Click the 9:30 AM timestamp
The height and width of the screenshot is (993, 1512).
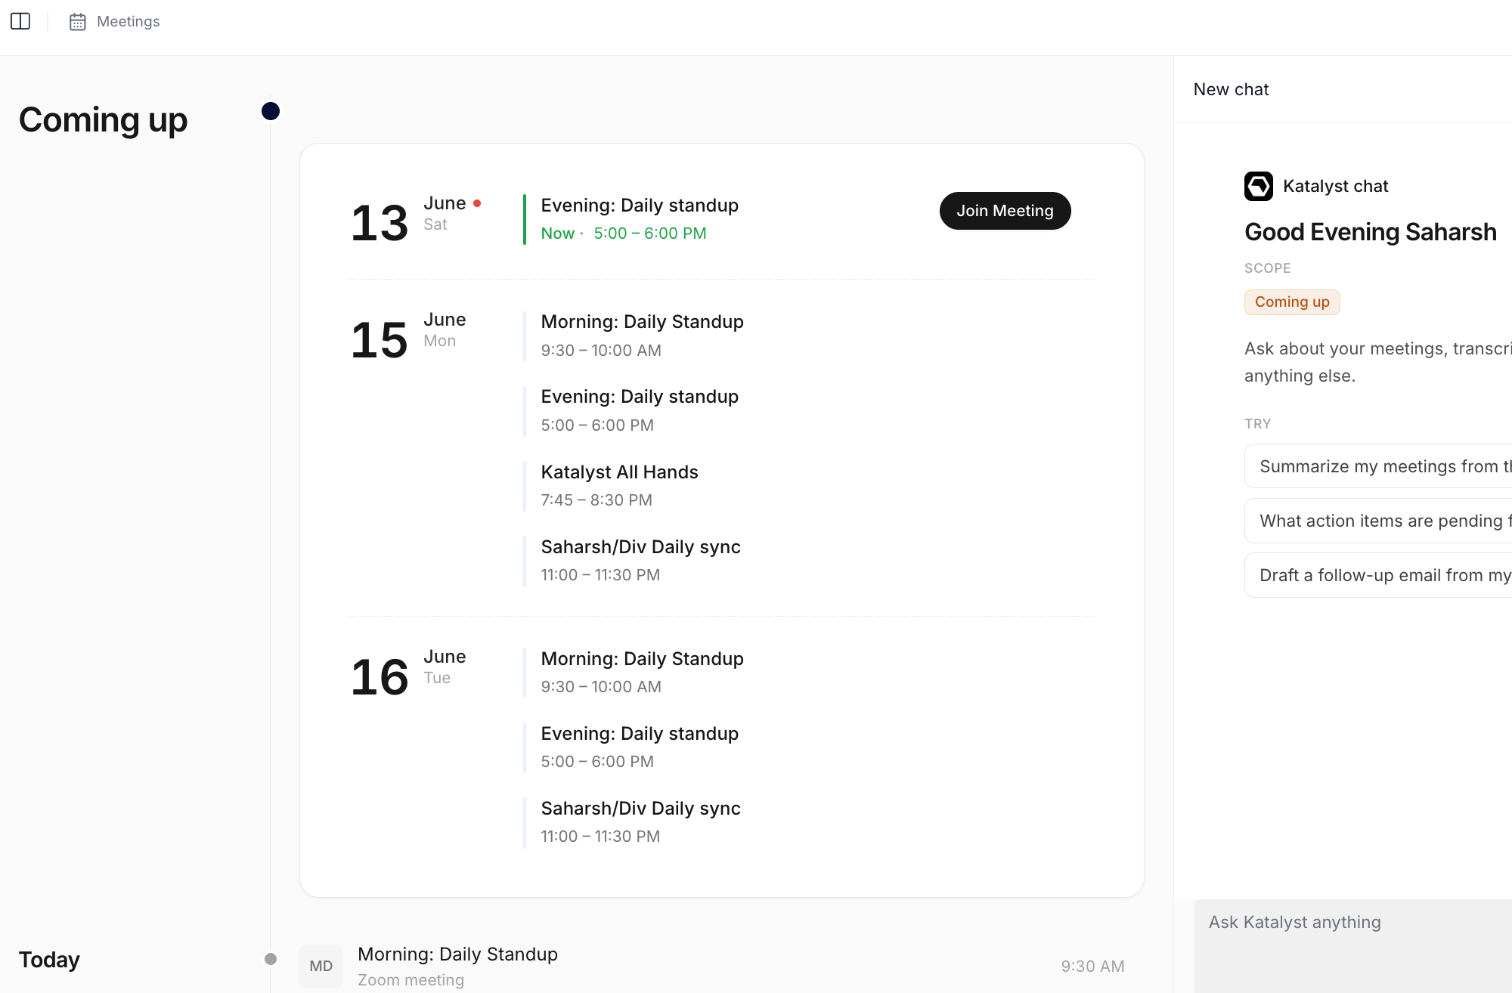(x=1092, y=967)
